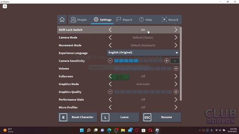
Task: Click the 'Default (Keyboard)' movement mode value
Action: pyautogui.click(x=143, y=45)
